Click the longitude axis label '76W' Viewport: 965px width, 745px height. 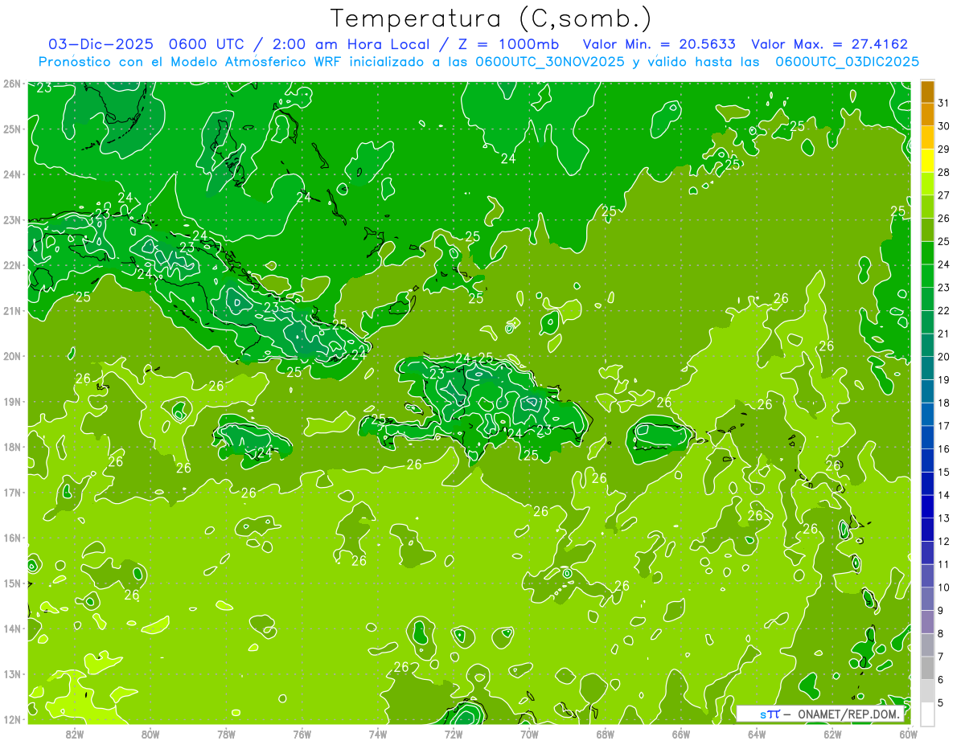pos(302,734)
